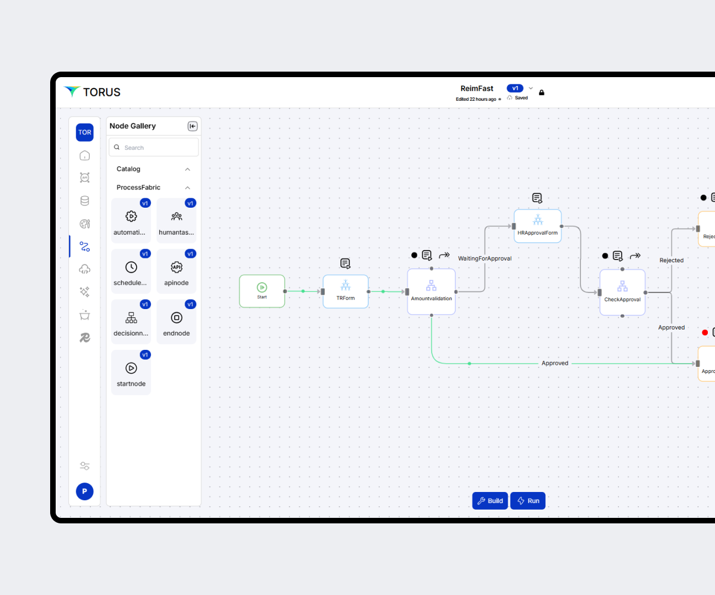Screen dimensions: 715x595
Task: Open the database icon in the left sidebar
Action: [x=84, y=201]
